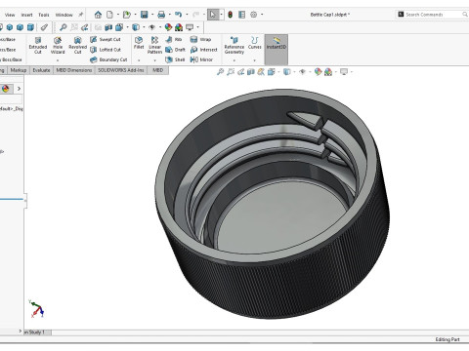
Task: Expand the Undo dropdown arrow
Action: [187, 15]
